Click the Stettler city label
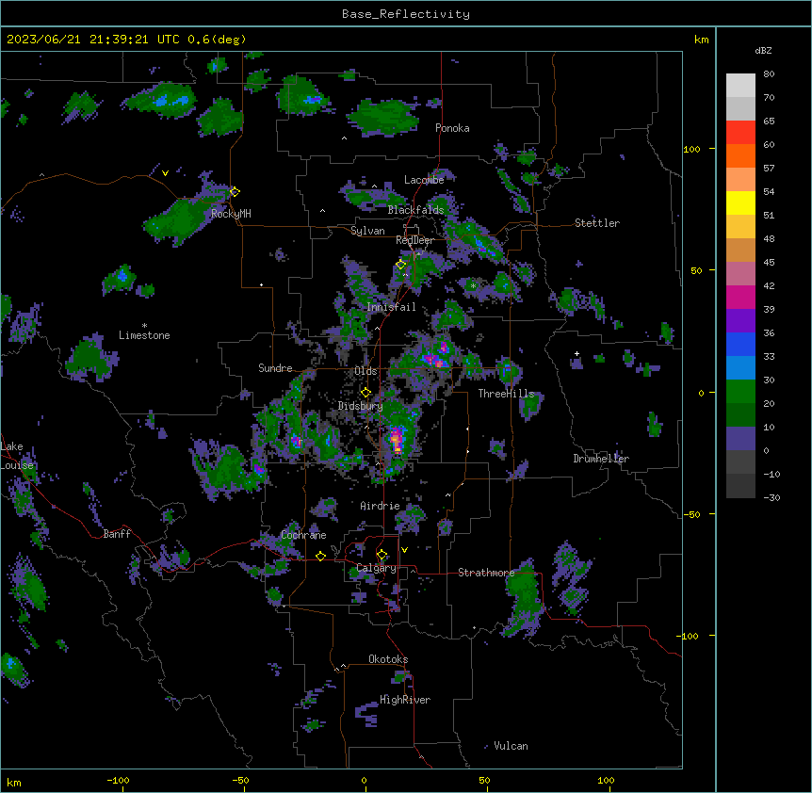Viewport: 812px width, 793px height. (x=597, y=223)
